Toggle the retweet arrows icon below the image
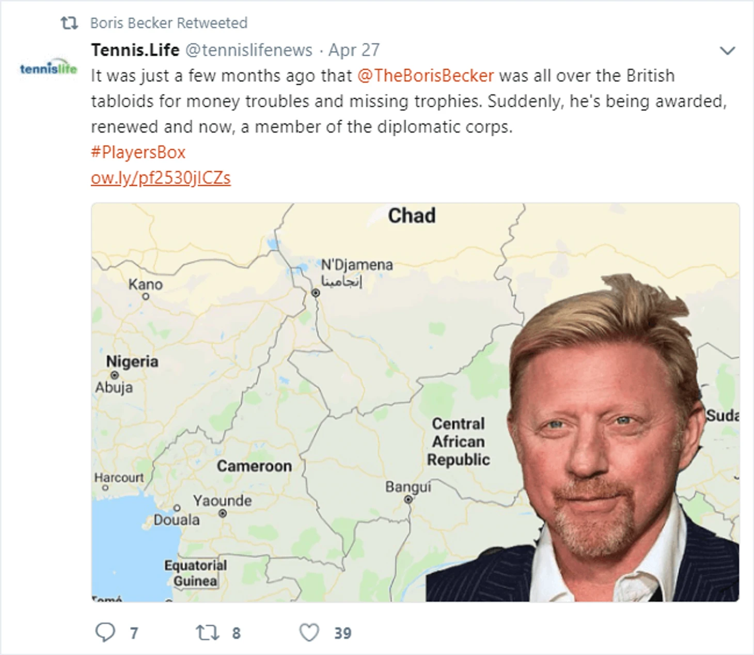Screen dimensions: 754x655 [207, 632]
